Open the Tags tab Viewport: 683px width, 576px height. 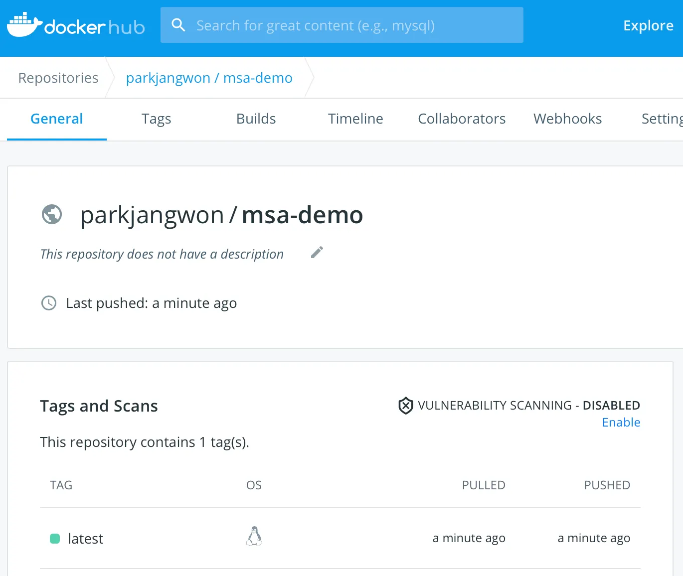156,119
